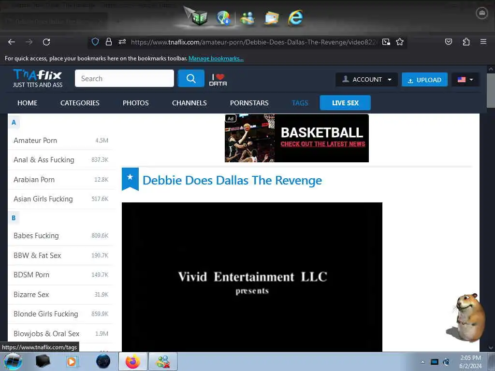Click the folder icon in the top dock

tap(272, 18)
